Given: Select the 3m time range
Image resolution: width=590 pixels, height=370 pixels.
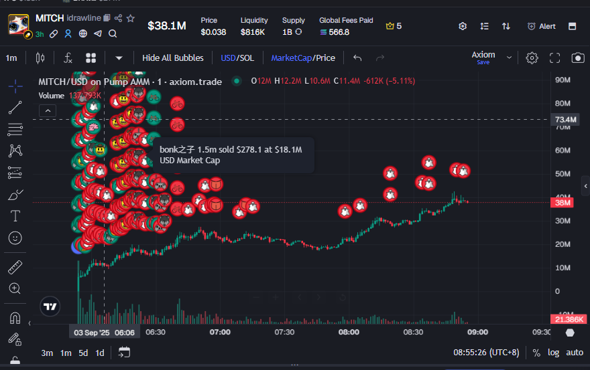Looking at the screenshot, I should tap(47, 353).
